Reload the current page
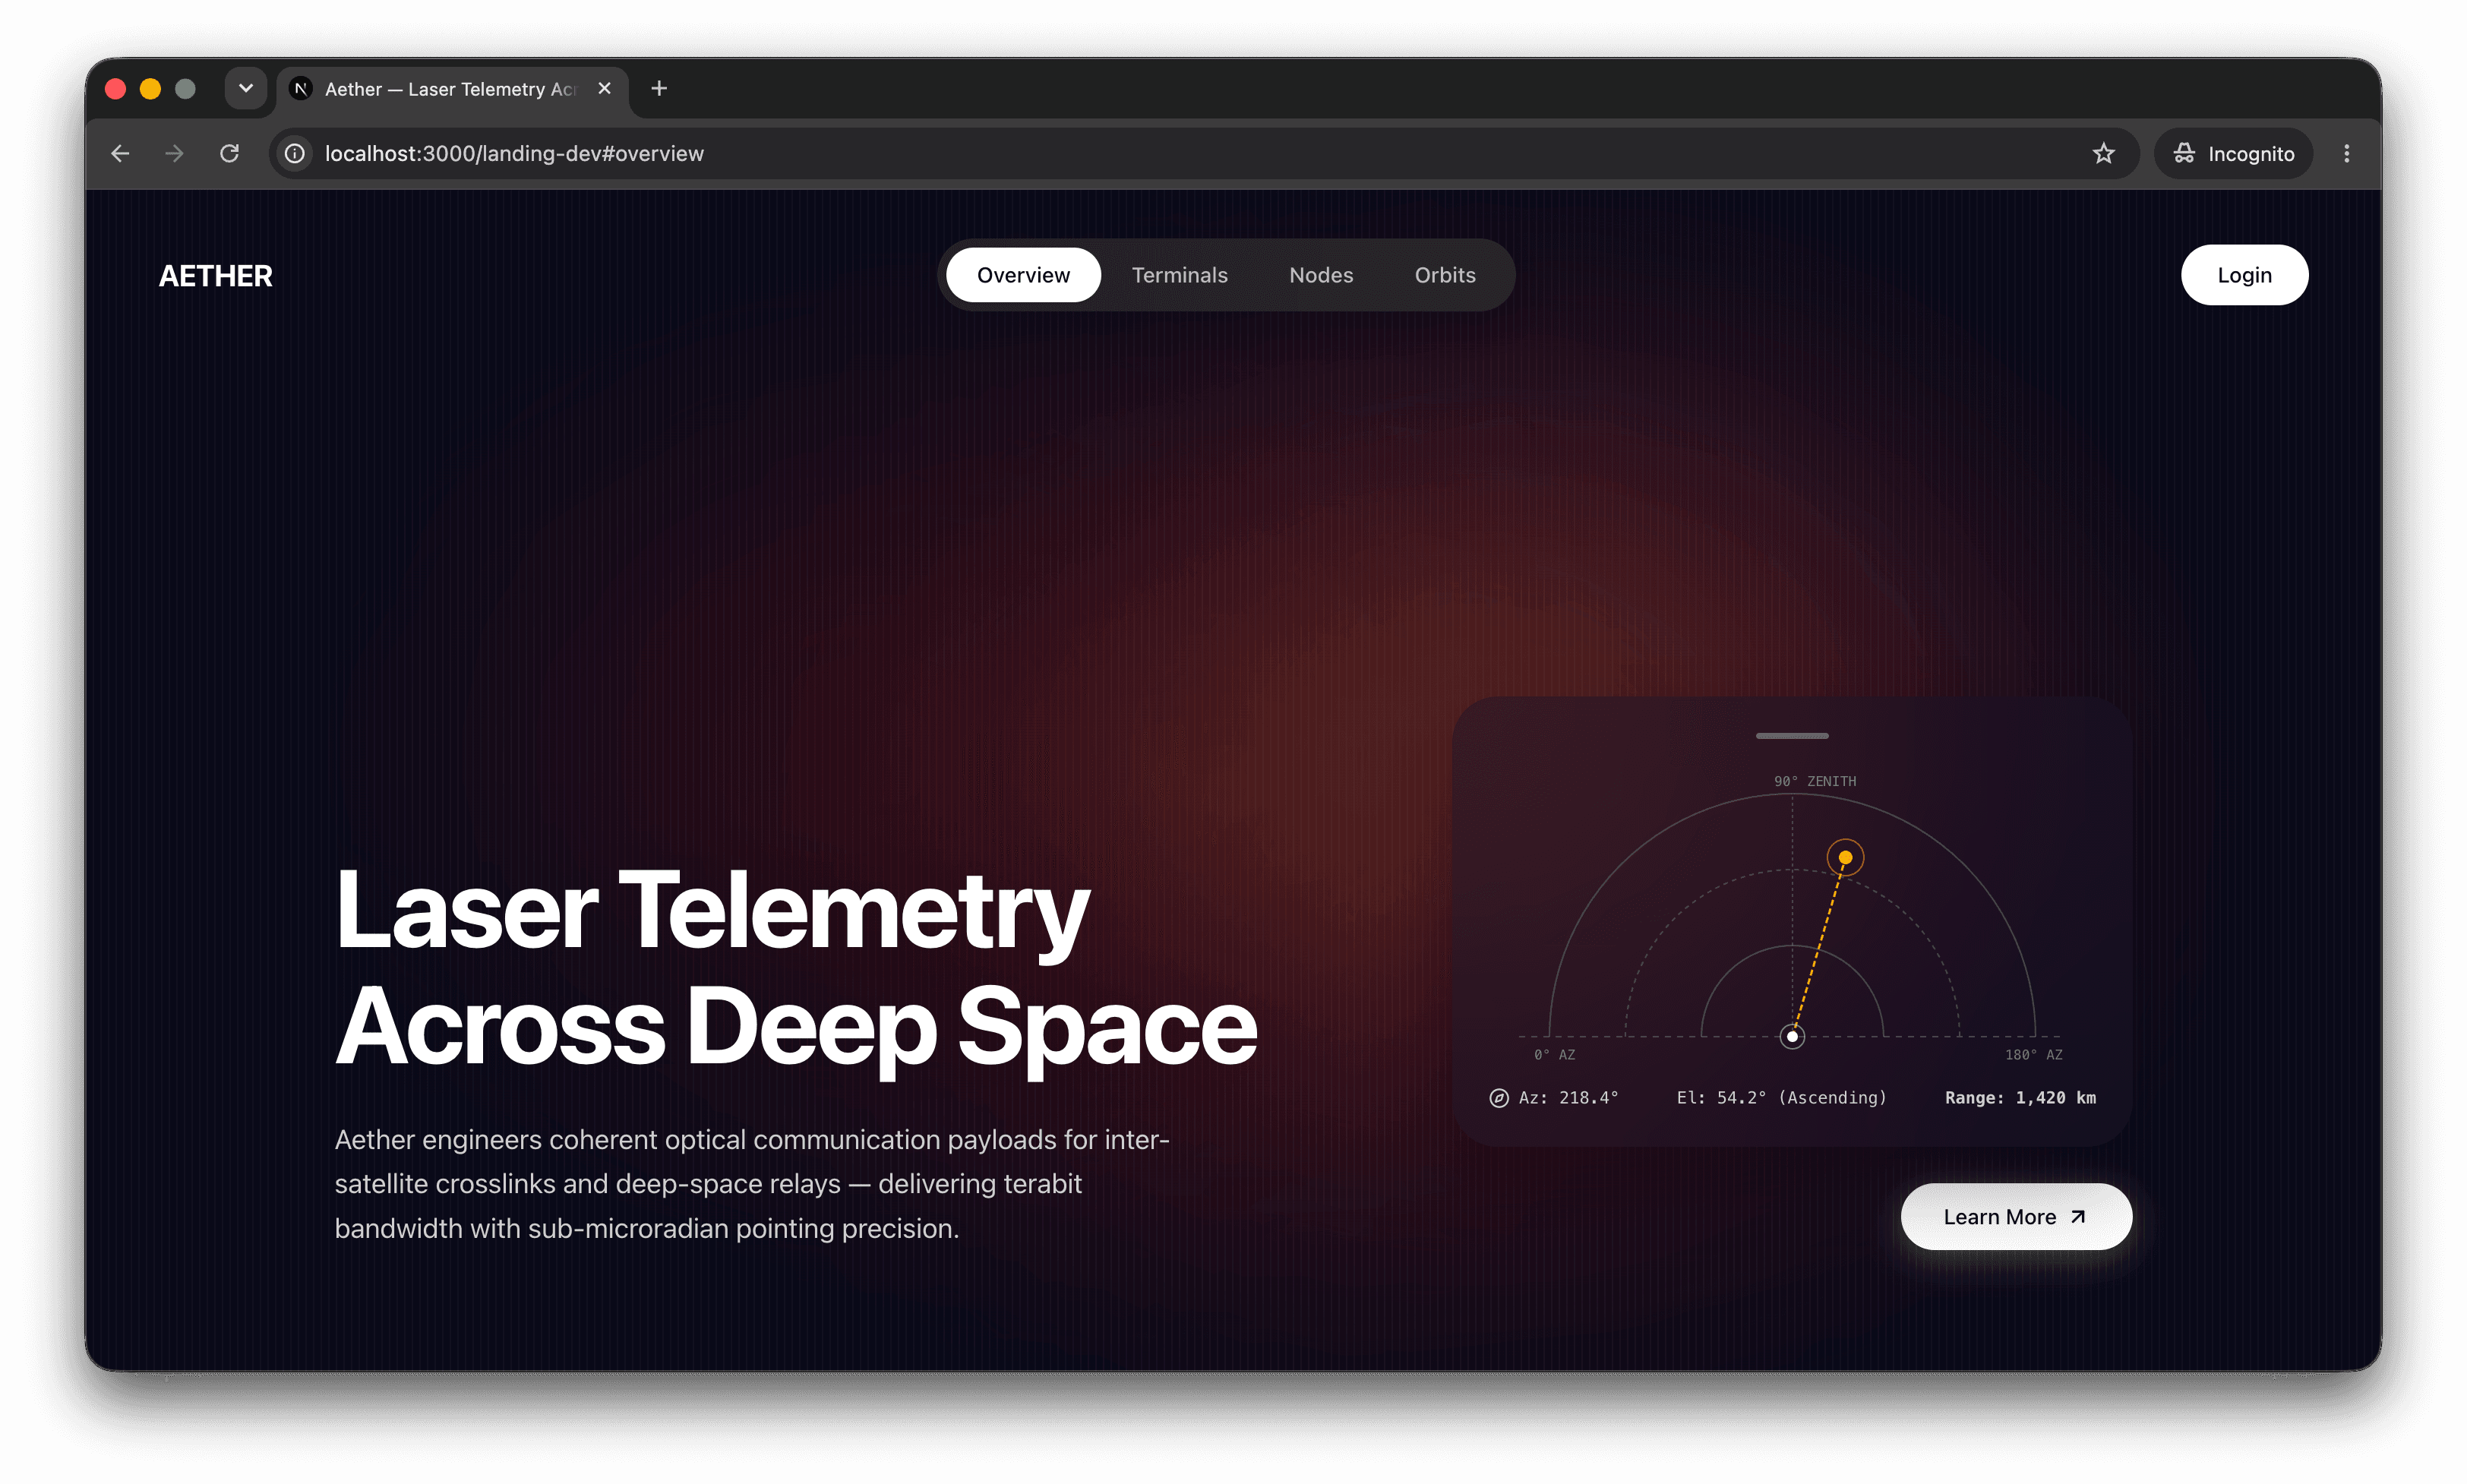Viewport: 2467px width, 1484px height. click(229, 153)
